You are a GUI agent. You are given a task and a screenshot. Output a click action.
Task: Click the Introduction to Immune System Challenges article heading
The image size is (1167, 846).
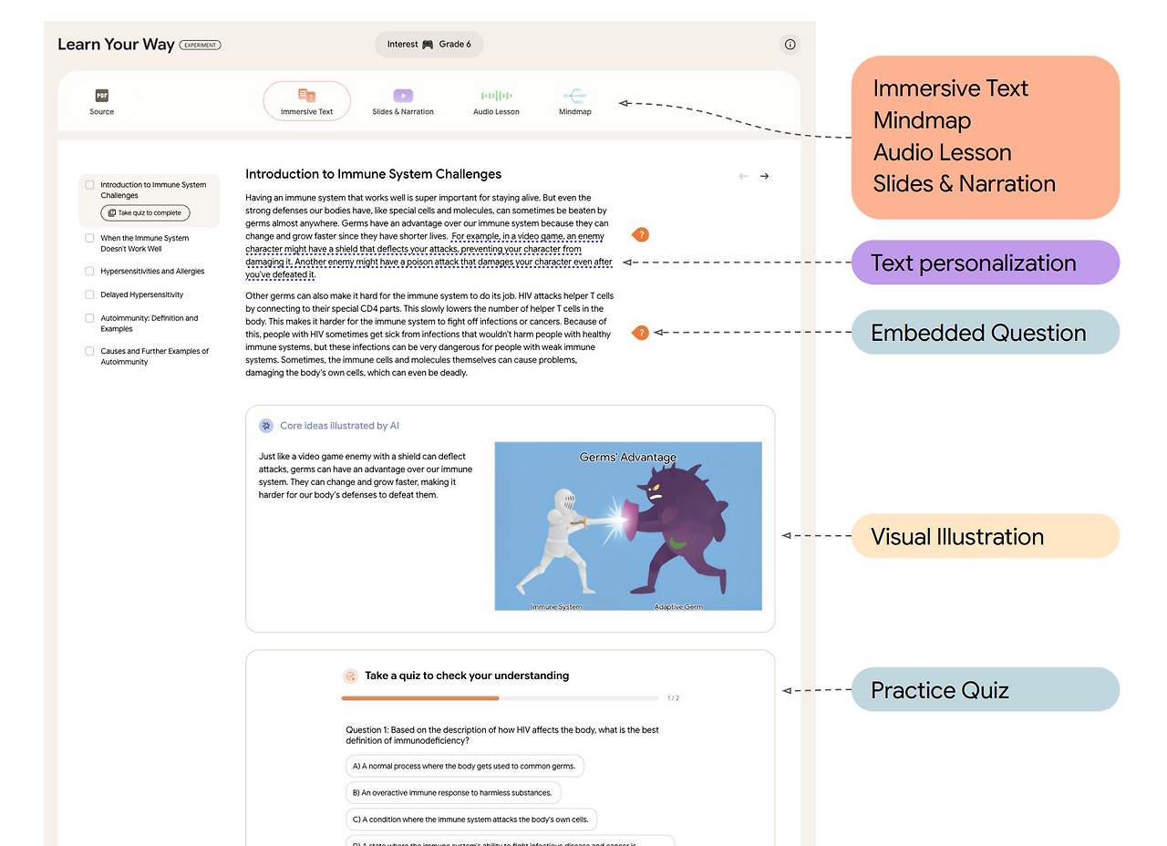374,174
